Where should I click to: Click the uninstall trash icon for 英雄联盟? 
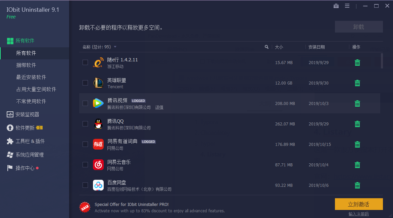[x=357, y=83]
